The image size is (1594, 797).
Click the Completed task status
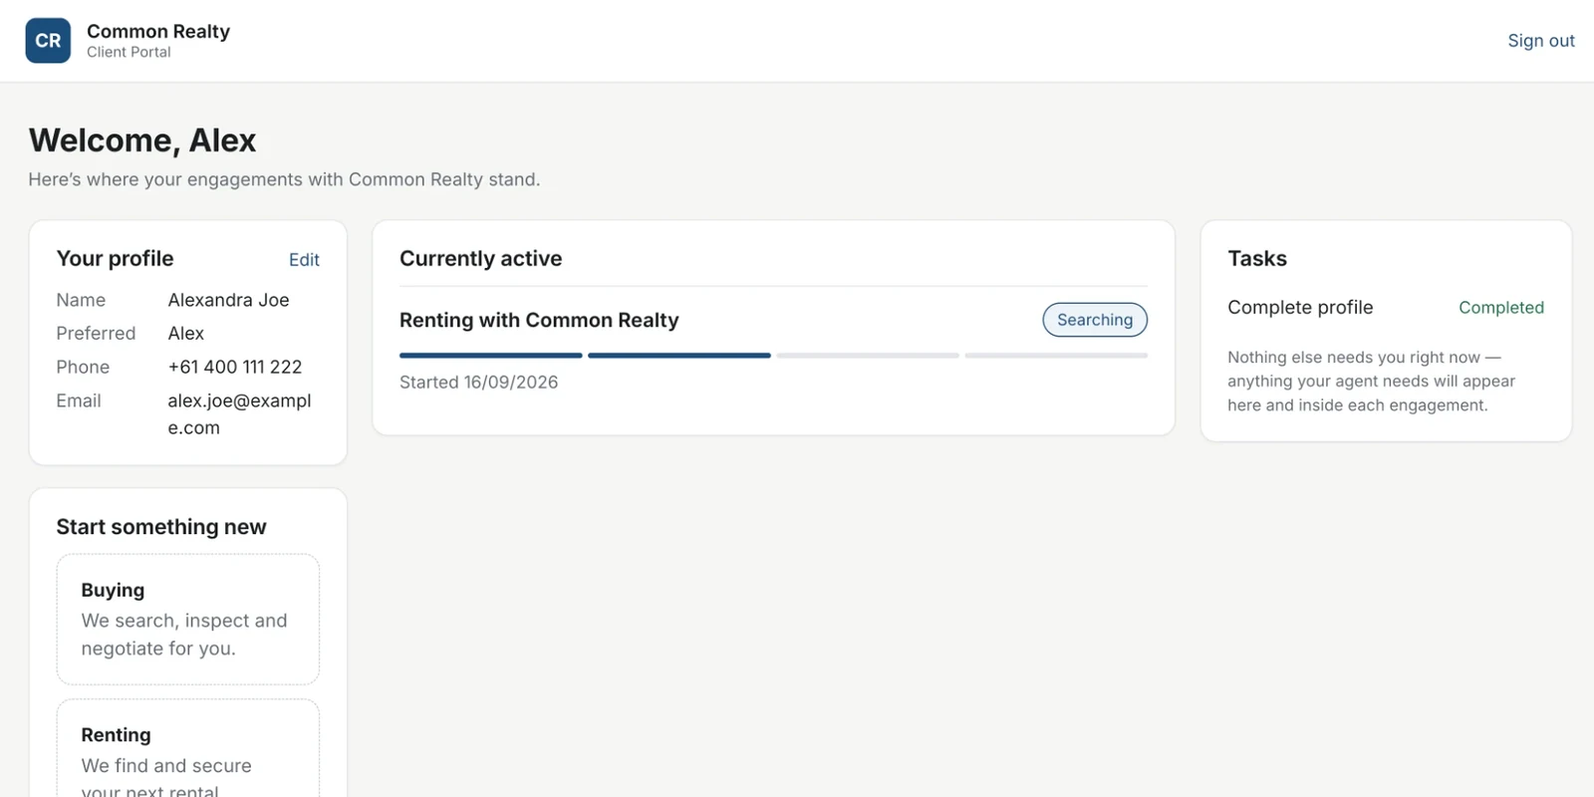pos(1501,308)
